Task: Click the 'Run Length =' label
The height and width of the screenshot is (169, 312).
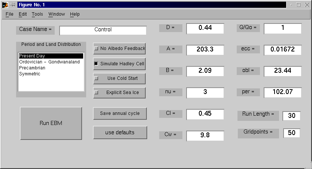Action: (258, 116)
